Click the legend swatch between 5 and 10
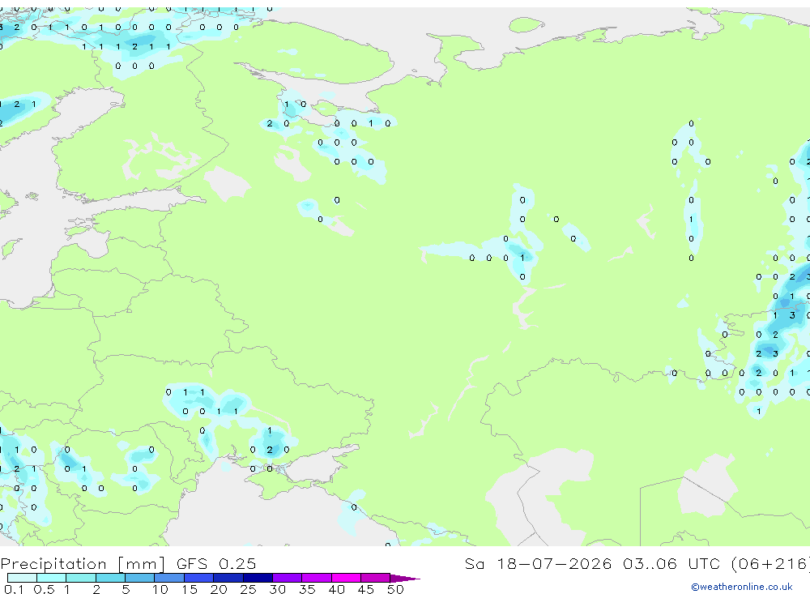This screenshot has width=810, height=594. 139,578
